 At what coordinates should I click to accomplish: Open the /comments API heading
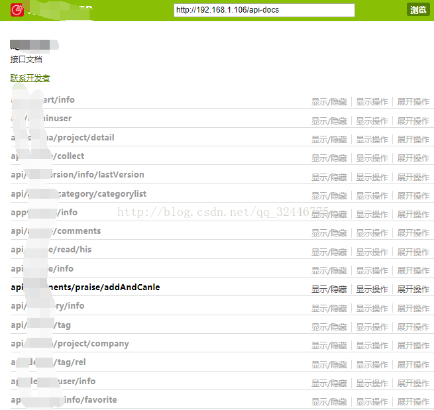click(x=56, y=231)
